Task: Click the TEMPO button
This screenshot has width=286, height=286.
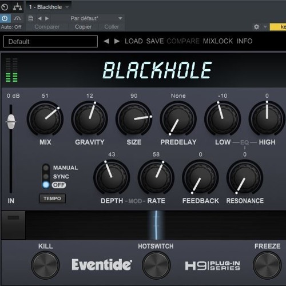Action: [53, 198]
